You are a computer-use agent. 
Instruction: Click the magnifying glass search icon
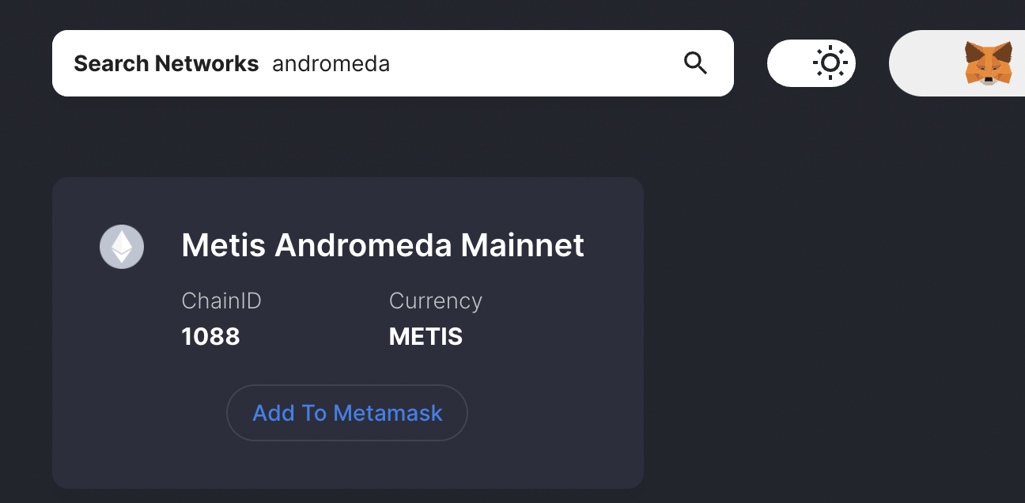(x=695, y=63)
